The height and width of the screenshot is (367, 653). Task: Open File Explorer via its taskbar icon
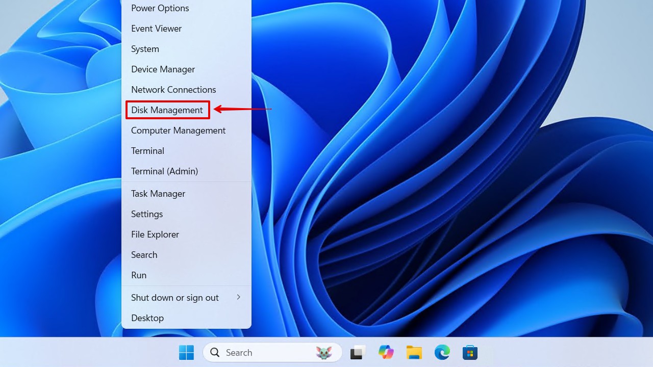(414, 352)
